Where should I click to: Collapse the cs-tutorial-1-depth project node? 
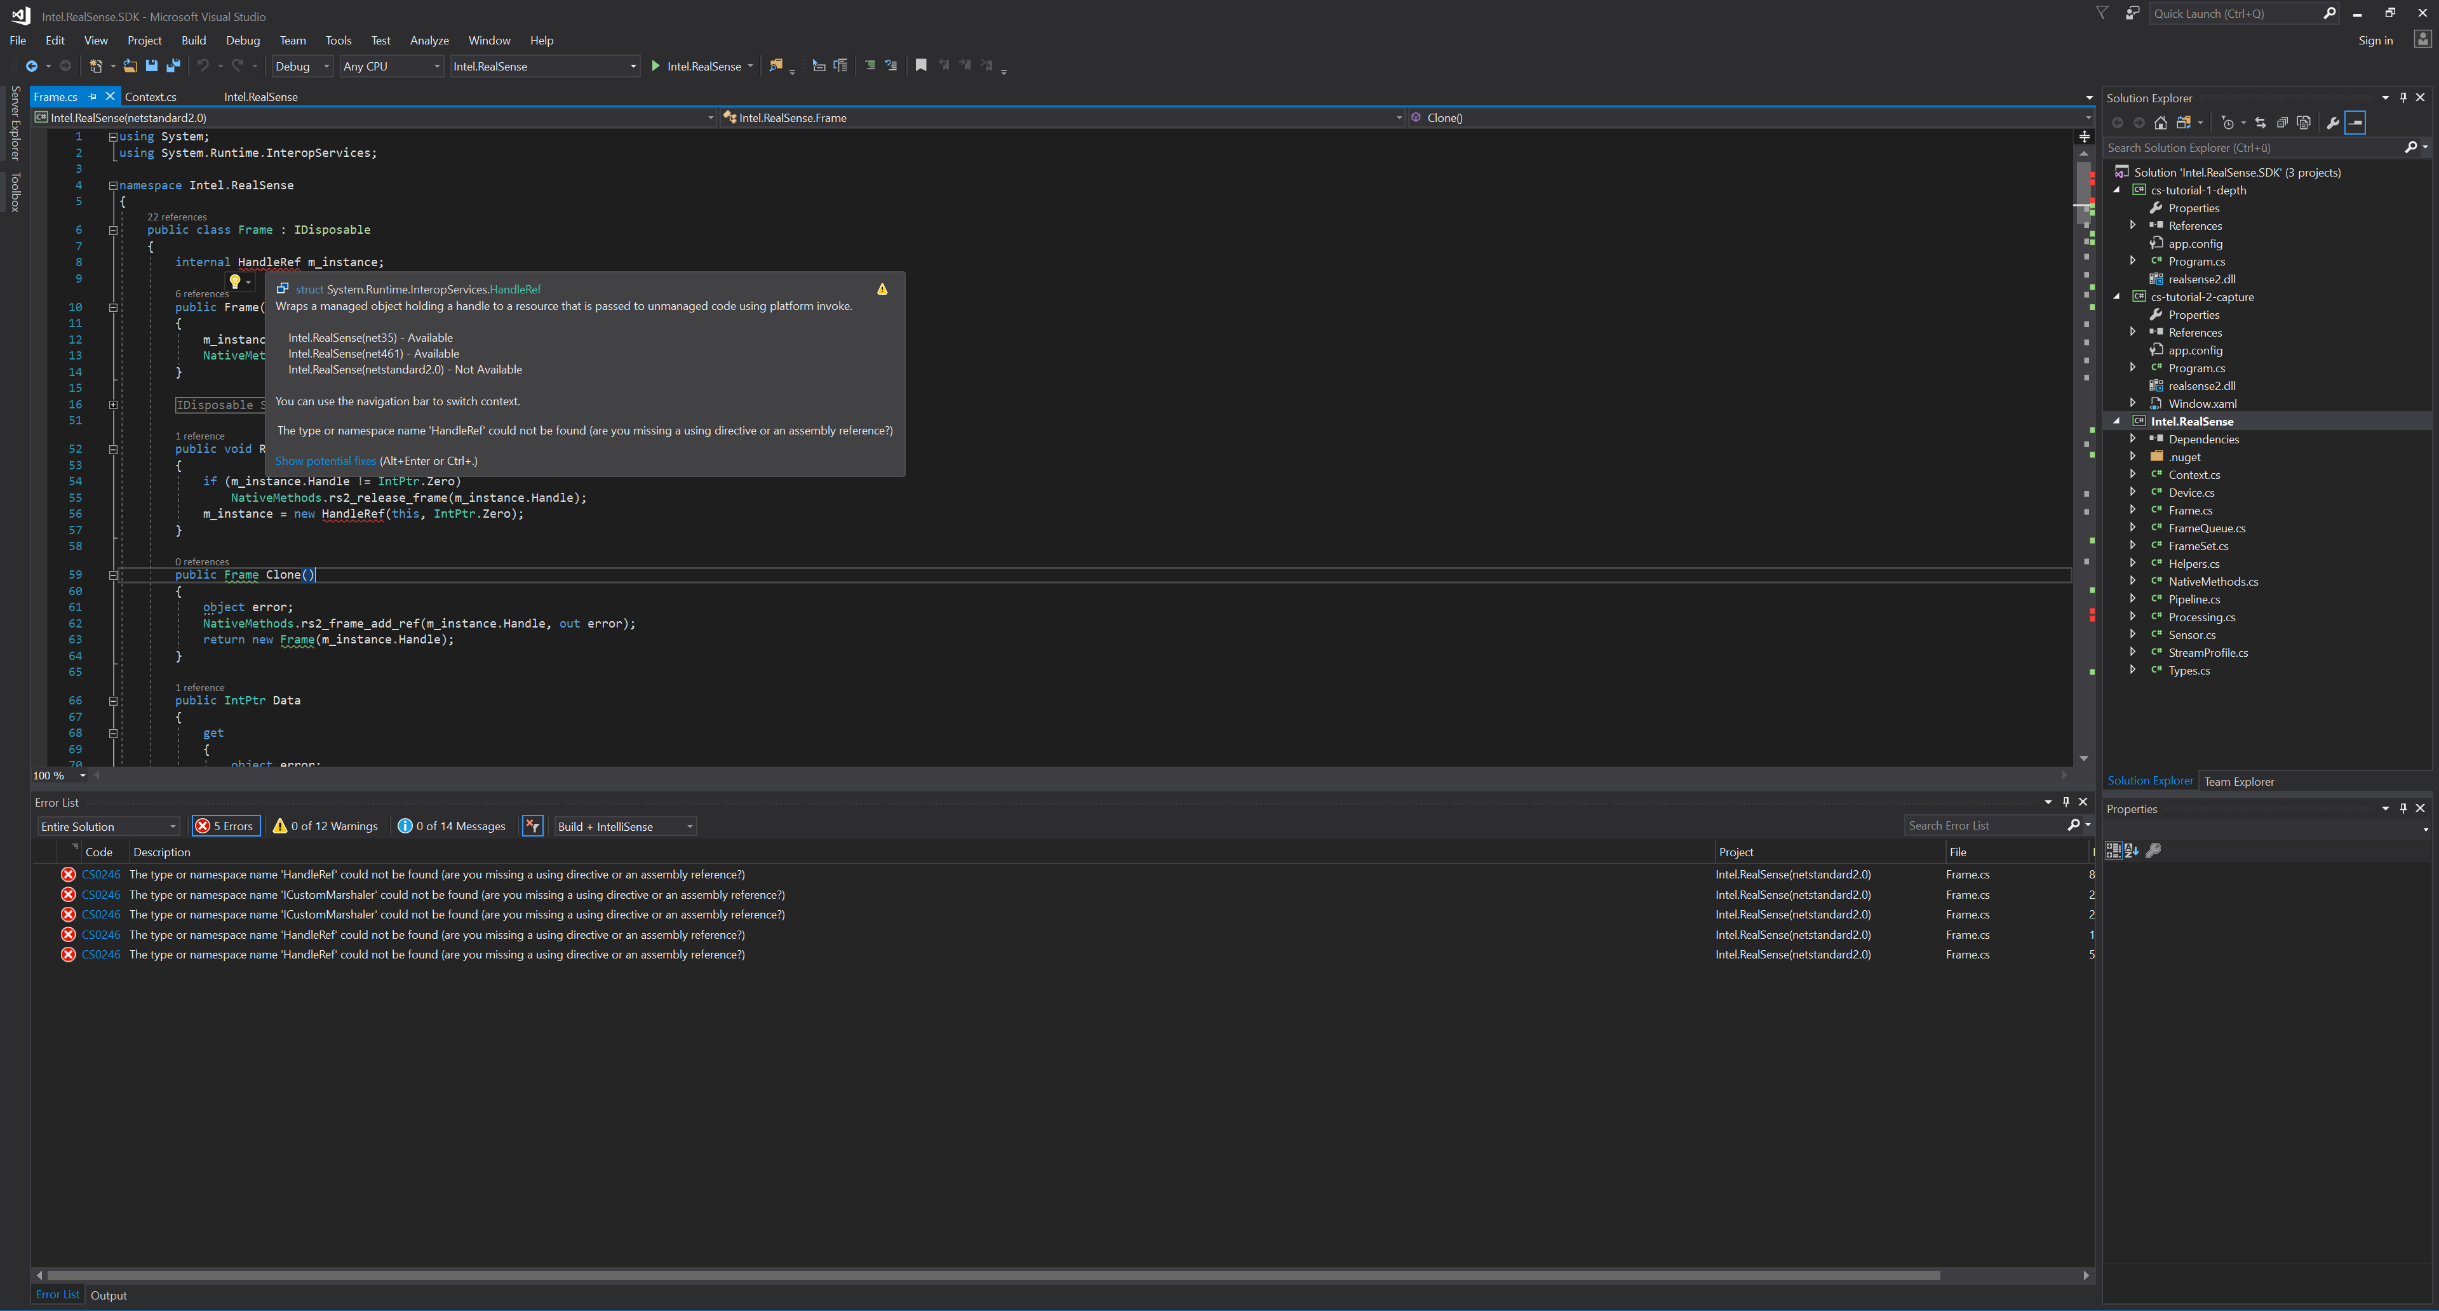coord(2118,189)
